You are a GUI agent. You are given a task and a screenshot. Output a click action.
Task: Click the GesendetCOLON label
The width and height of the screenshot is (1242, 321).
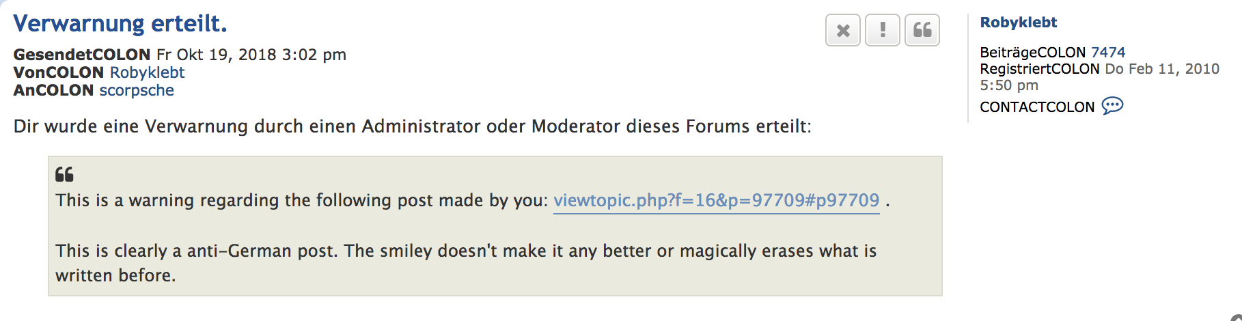[81, 55]
